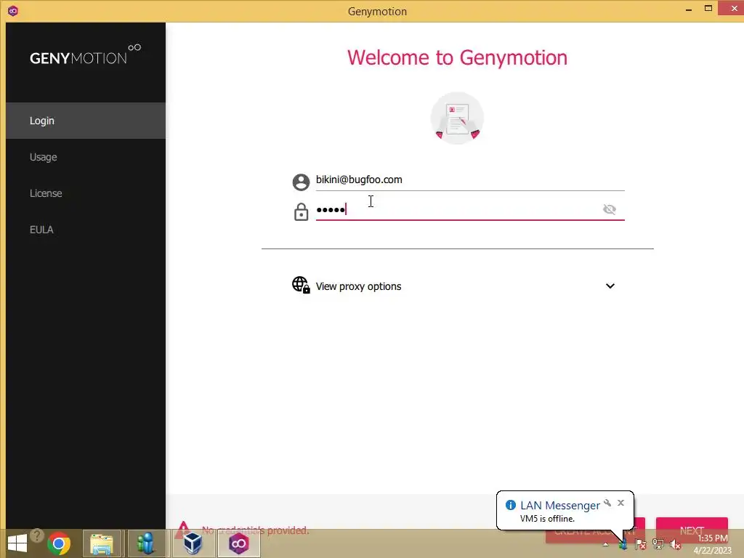The height and width of the screenshot is (558, 744).
Task: Click the muted volume tray icon
Action: coord(675,544)
